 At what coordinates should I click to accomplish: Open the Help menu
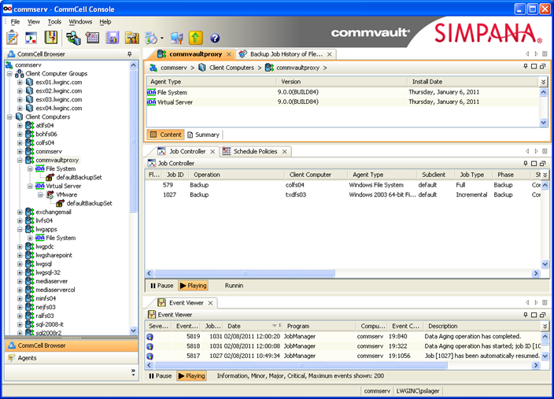[105, 22]
